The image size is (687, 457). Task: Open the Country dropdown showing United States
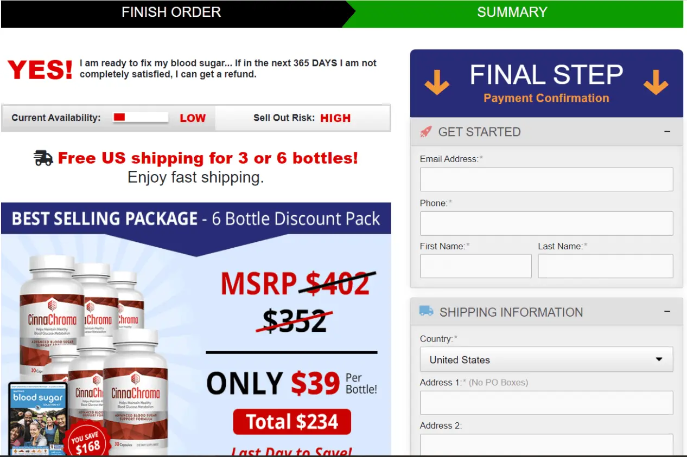click(x=546, y=359)
